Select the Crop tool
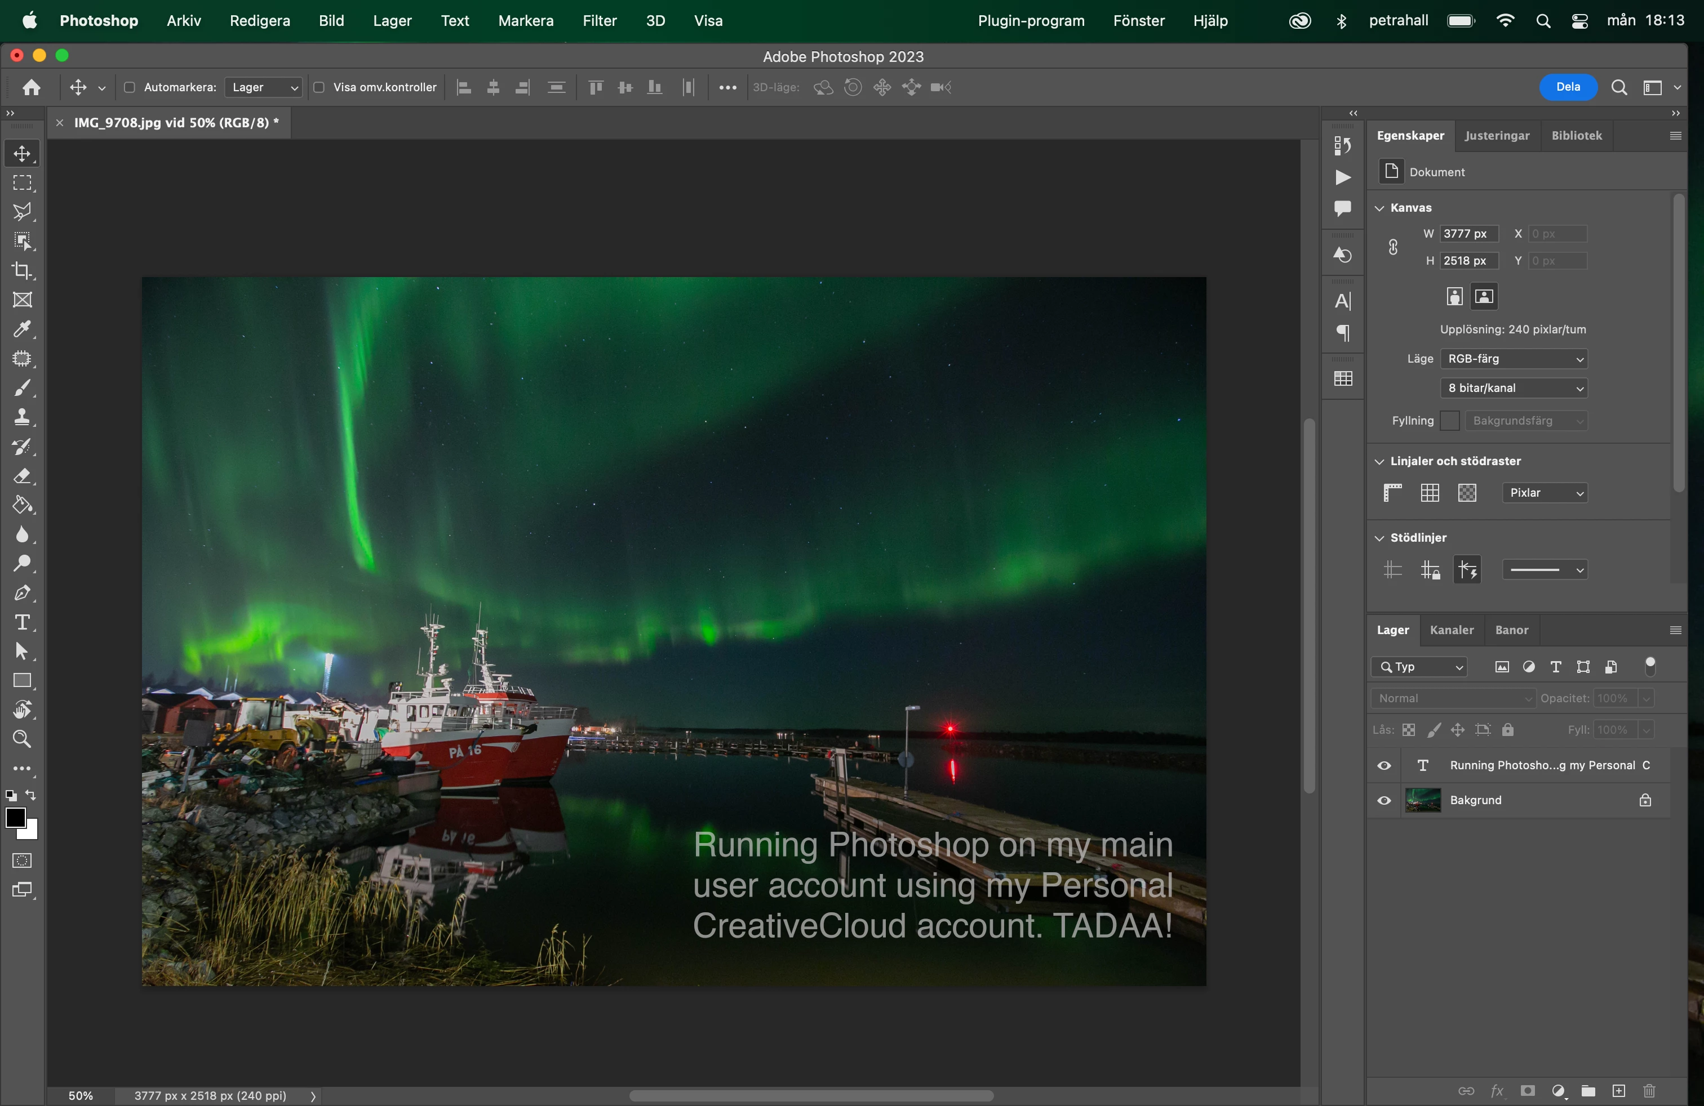This screenshot has height=1106, width=1704. coord(22,270)
